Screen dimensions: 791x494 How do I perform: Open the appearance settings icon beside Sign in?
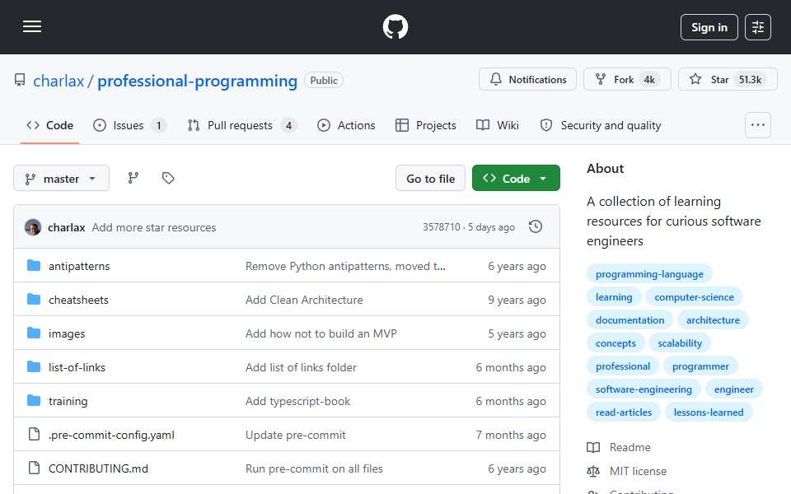[x=758, y=27]
